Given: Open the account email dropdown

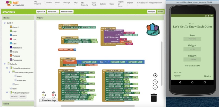Looking at the screenshot, I should coord(149,4).
